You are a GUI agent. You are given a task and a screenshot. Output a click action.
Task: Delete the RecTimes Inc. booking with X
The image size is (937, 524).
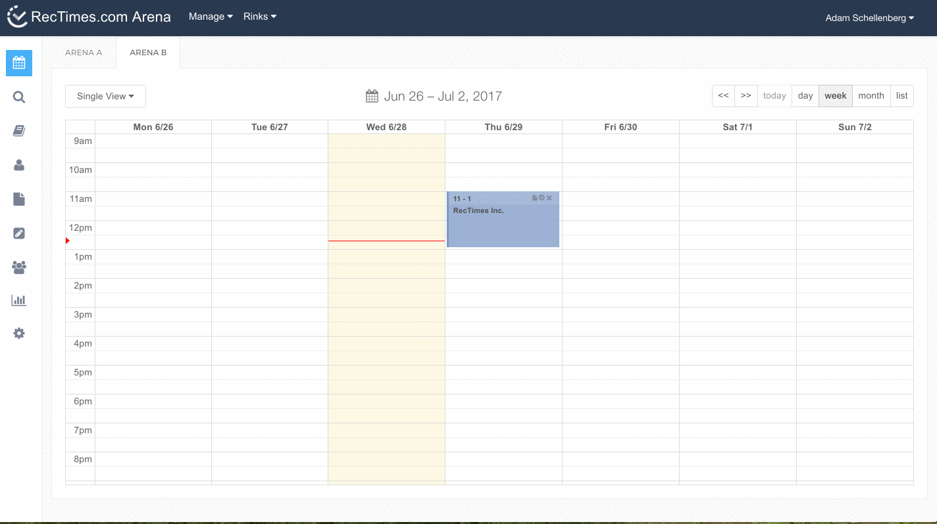(549, 198)
